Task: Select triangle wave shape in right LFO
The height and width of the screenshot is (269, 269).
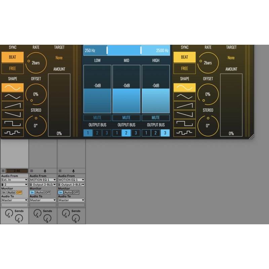Action: [185, 97]
